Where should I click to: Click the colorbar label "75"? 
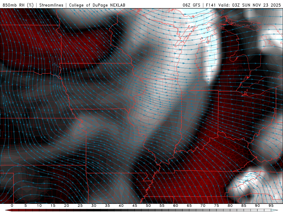pos(216,206)
